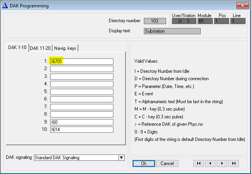Click the DAK 5 input field
251x174 pixels.
(82, 92)
